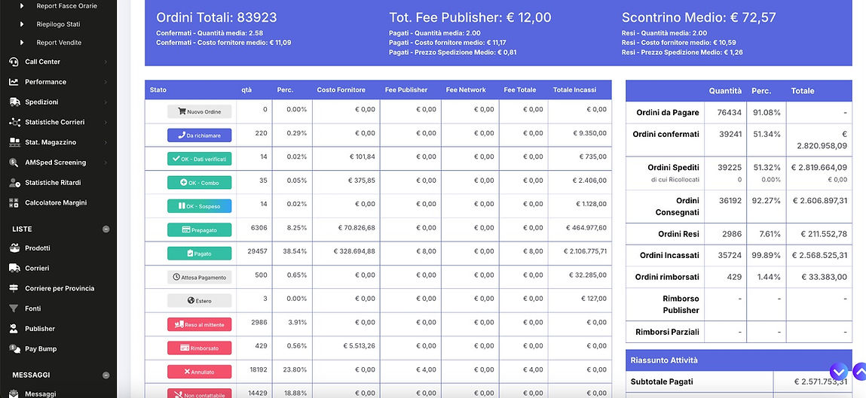
Task: Click the Pay Bump icon
Action: tap(14, 349)
